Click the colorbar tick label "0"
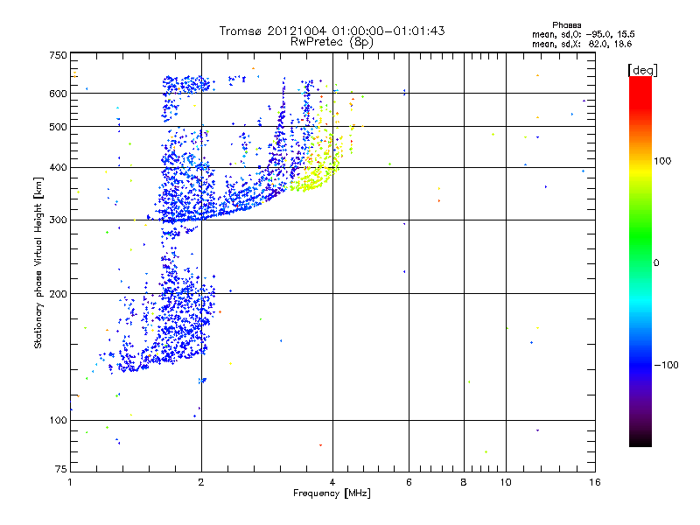The width and height of the screenshot is (700, 525). pyautogui.click(x=656, y=263)
